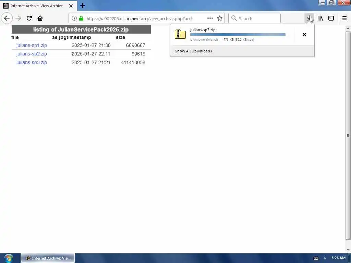Bookmark this page with the star

pos(220,18)
